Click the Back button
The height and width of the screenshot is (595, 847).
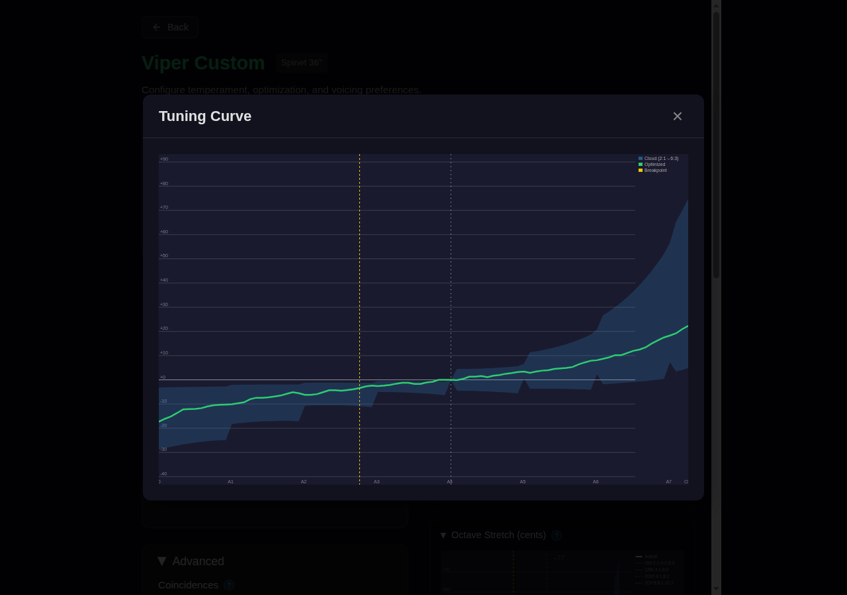169,27
